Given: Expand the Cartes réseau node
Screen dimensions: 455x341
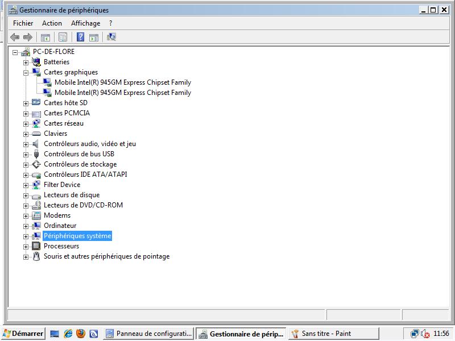Looking at the screenshot, I should click(26, 124).
